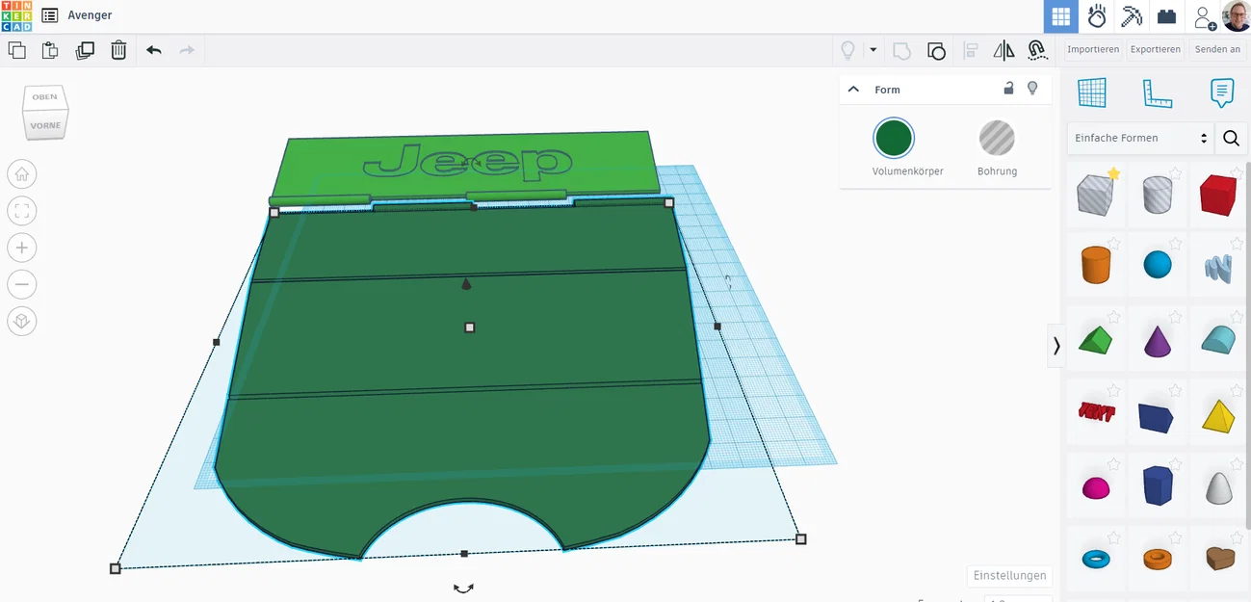
Task: Click the shapes search magnifier icon
Action: pyautogui.click(x=1231, y=138)
